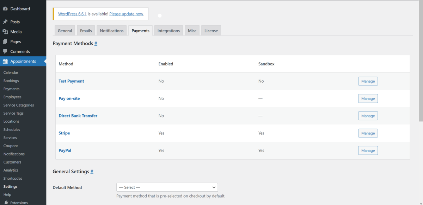Open the Test Payment method link
The height and width of the screenshot is (205, 423).
71,81
